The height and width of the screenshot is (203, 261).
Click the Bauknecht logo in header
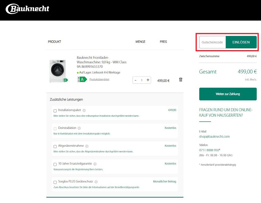pos(27,9)
